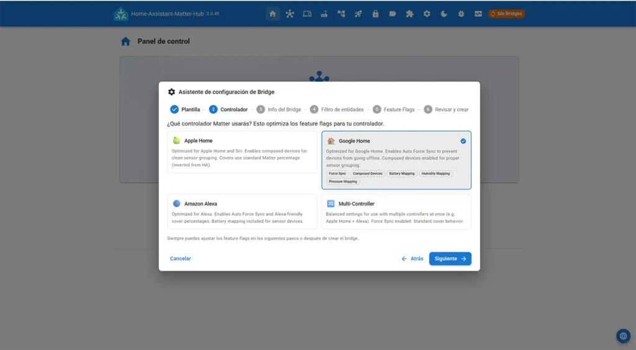Viewport: 636px width, 350px height.
Task: Click the Home-Assistant-Matter-Hub title text
Action: [167, 14]
